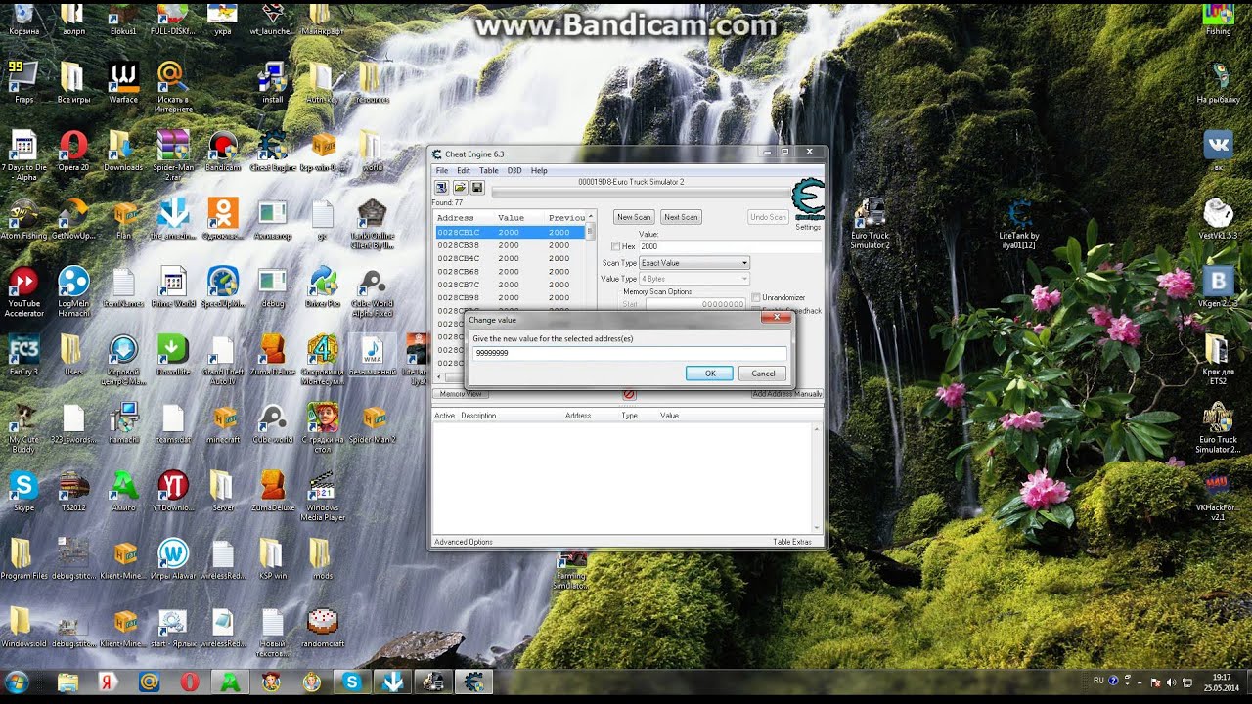Screen dimensions: 1252x704
Task: Select address row 0028CB38
Action: (x=510, y=245)
